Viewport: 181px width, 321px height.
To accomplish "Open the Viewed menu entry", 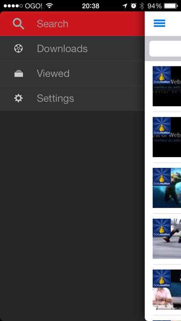I will 72,74.
